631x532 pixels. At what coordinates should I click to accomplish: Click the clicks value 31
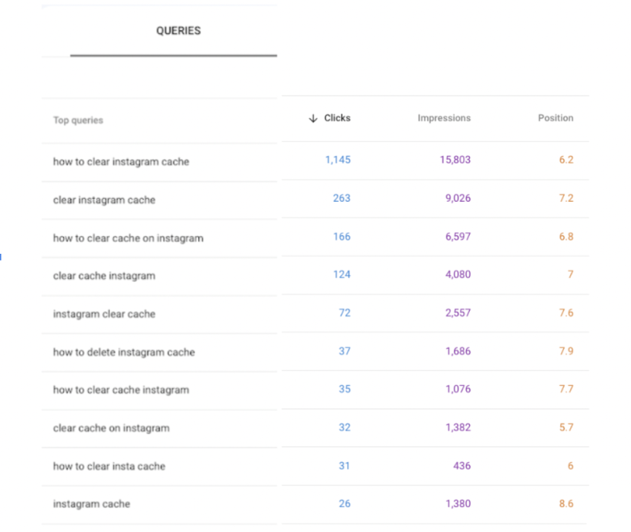344,466
